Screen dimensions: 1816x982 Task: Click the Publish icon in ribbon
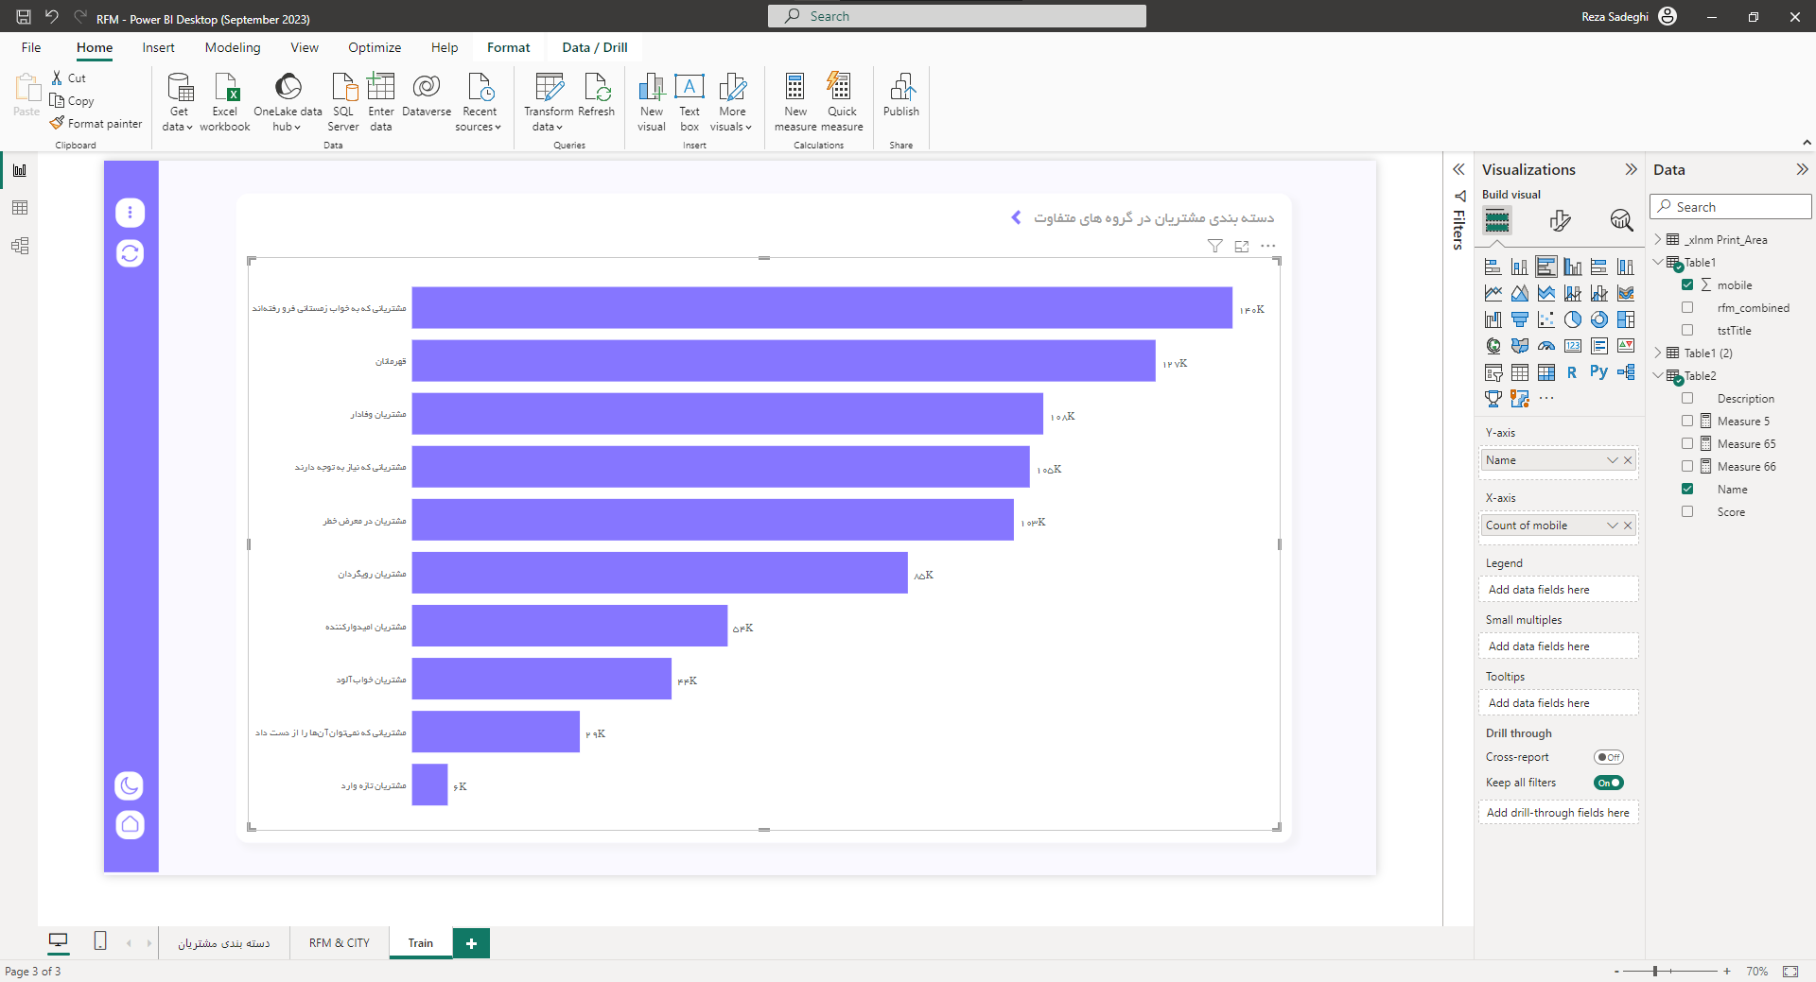[900, 88]
